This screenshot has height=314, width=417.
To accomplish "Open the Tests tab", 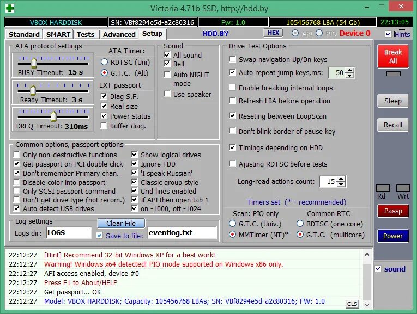I will pyautogui.click(x=86, y=34).
